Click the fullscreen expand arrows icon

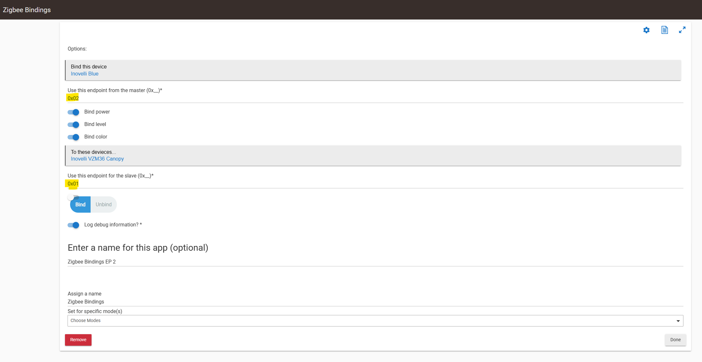pos(682,30)
